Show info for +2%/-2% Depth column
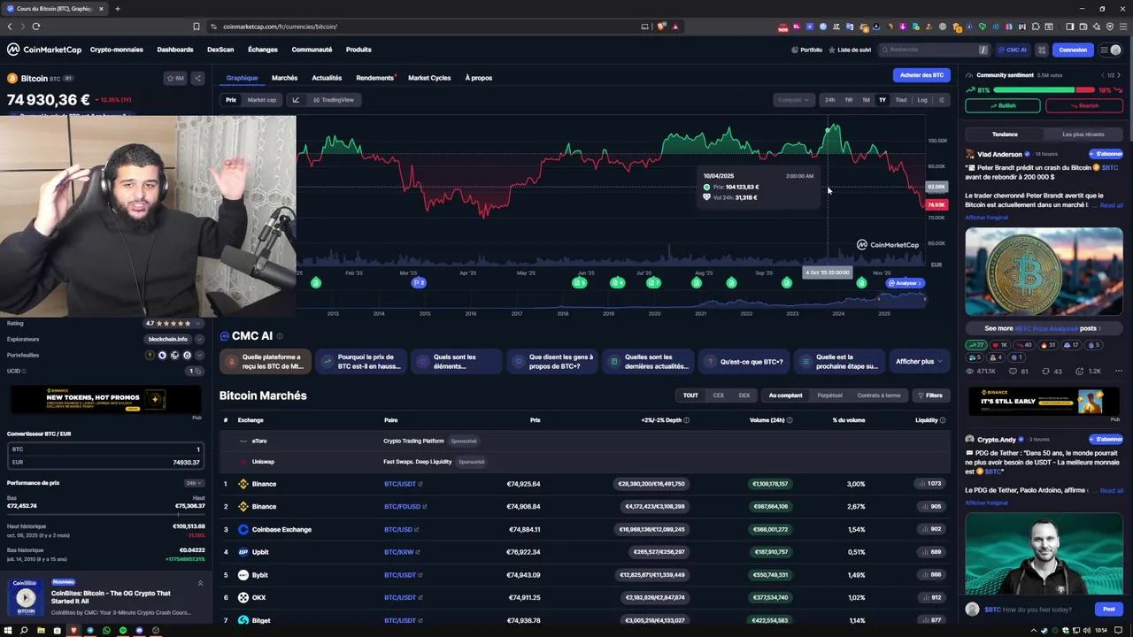The height and width of the screenshot is (637, 1133). coord(686,420)
